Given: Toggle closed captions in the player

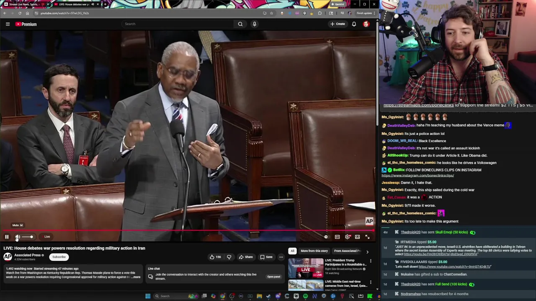Looking at the screenshot, I should pyautogui.click(x=337, y=237).
